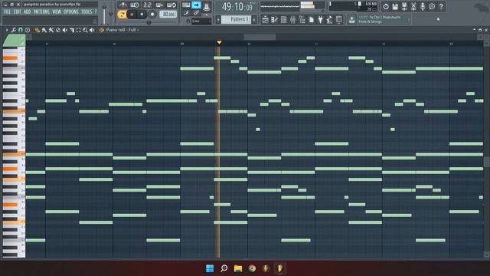490x276 pixels.
Task: Open the Channel rack from toolbar
Action: click(x=283, y=20)
